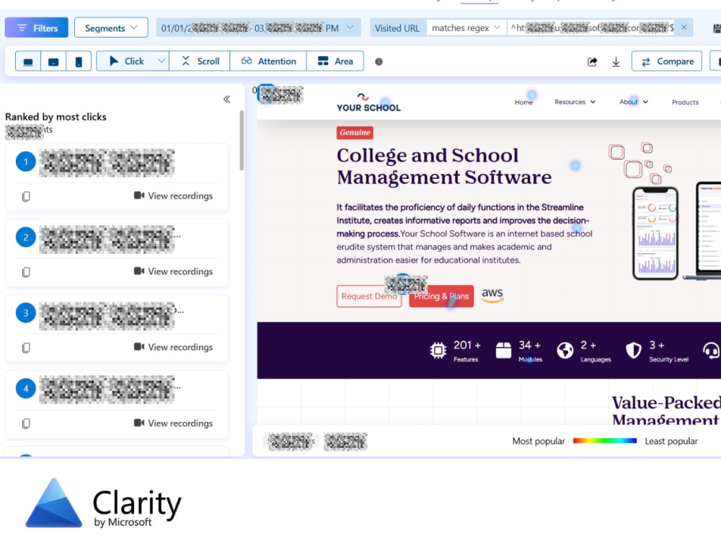Select the PC device view icon

[28, 61]
